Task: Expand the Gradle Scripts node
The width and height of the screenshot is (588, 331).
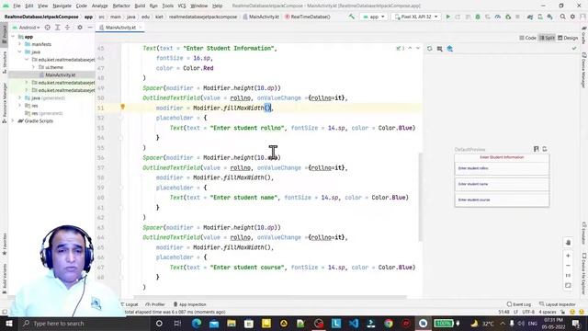Action: pyautogui.click(x=13, y=120)
